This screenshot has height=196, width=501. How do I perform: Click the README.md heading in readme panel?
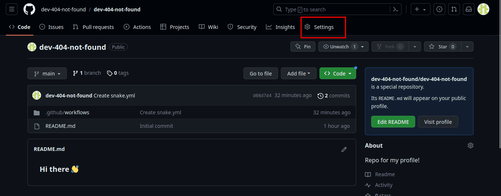pyautogui.click(x=49, y=149)
